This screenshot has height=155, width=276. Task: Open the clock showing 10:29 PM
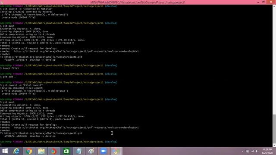267,151
